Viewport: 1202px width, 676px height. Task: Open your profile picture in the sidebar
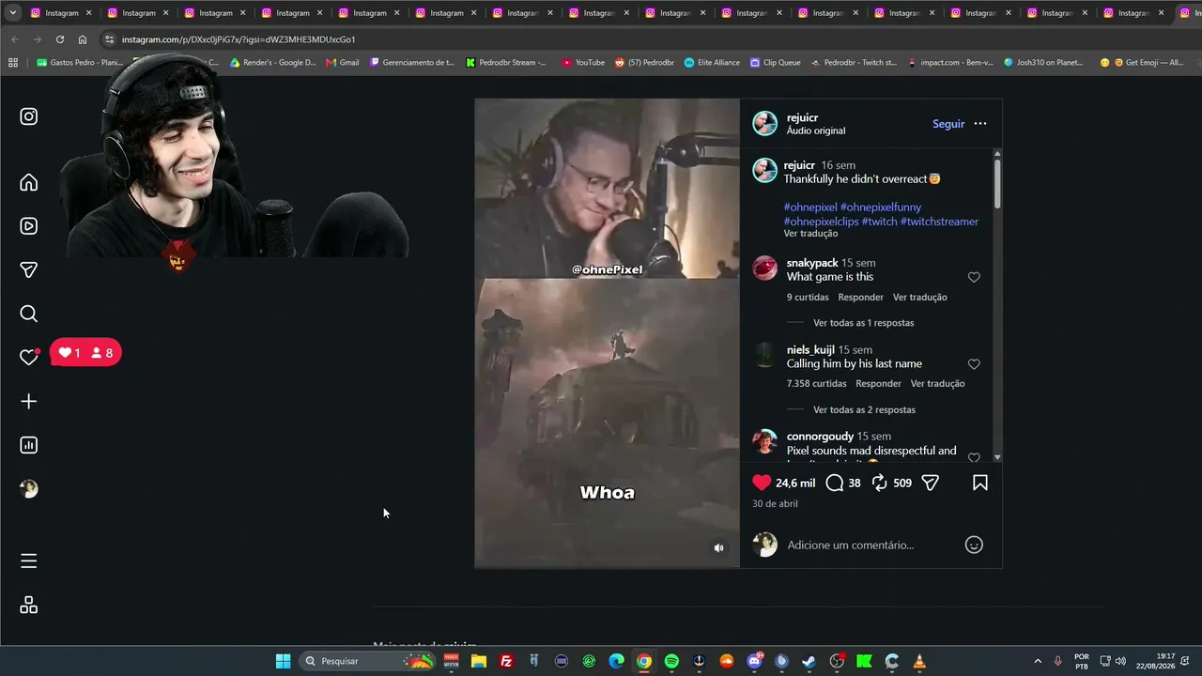tap(29, 489)
